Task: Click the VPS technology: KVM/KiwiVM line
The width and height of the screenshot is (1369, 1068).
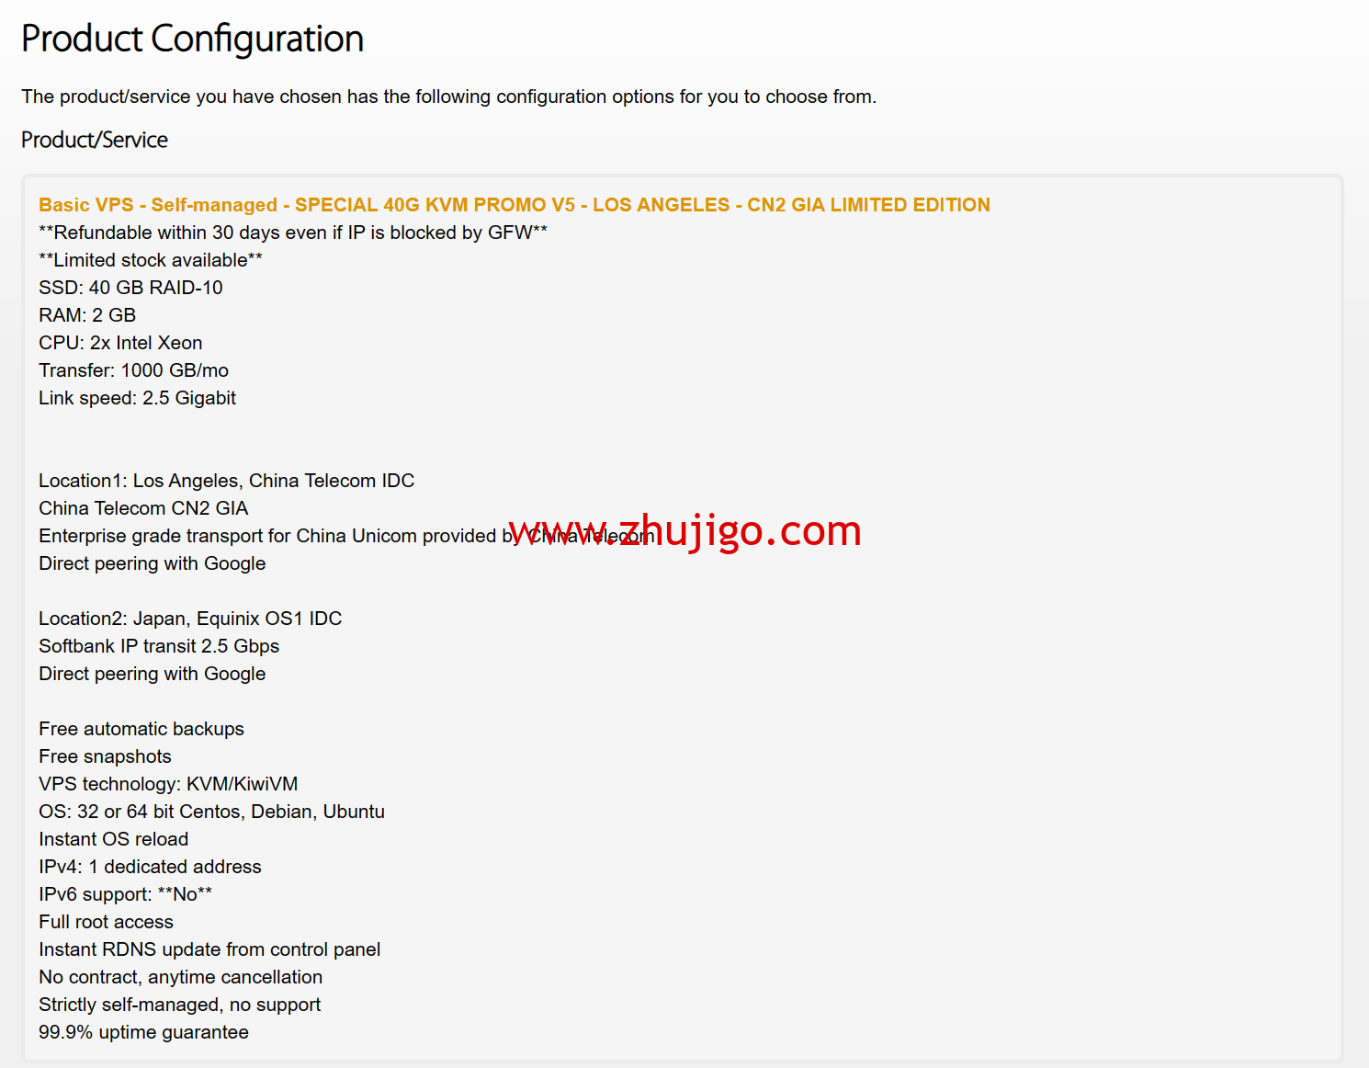Action: (x=168, y=784)
